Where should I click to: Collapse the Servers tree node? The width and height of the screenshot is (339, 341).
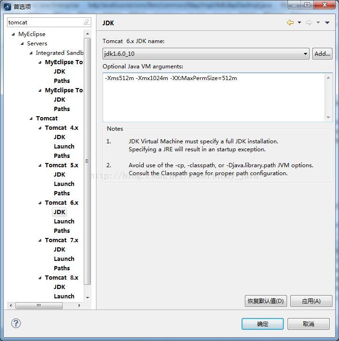pos(22,44)
